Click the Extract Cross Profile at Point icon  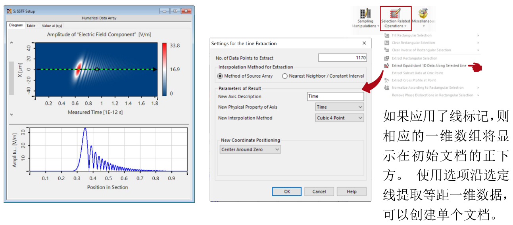pyautogui.click(x=386, y=80)
